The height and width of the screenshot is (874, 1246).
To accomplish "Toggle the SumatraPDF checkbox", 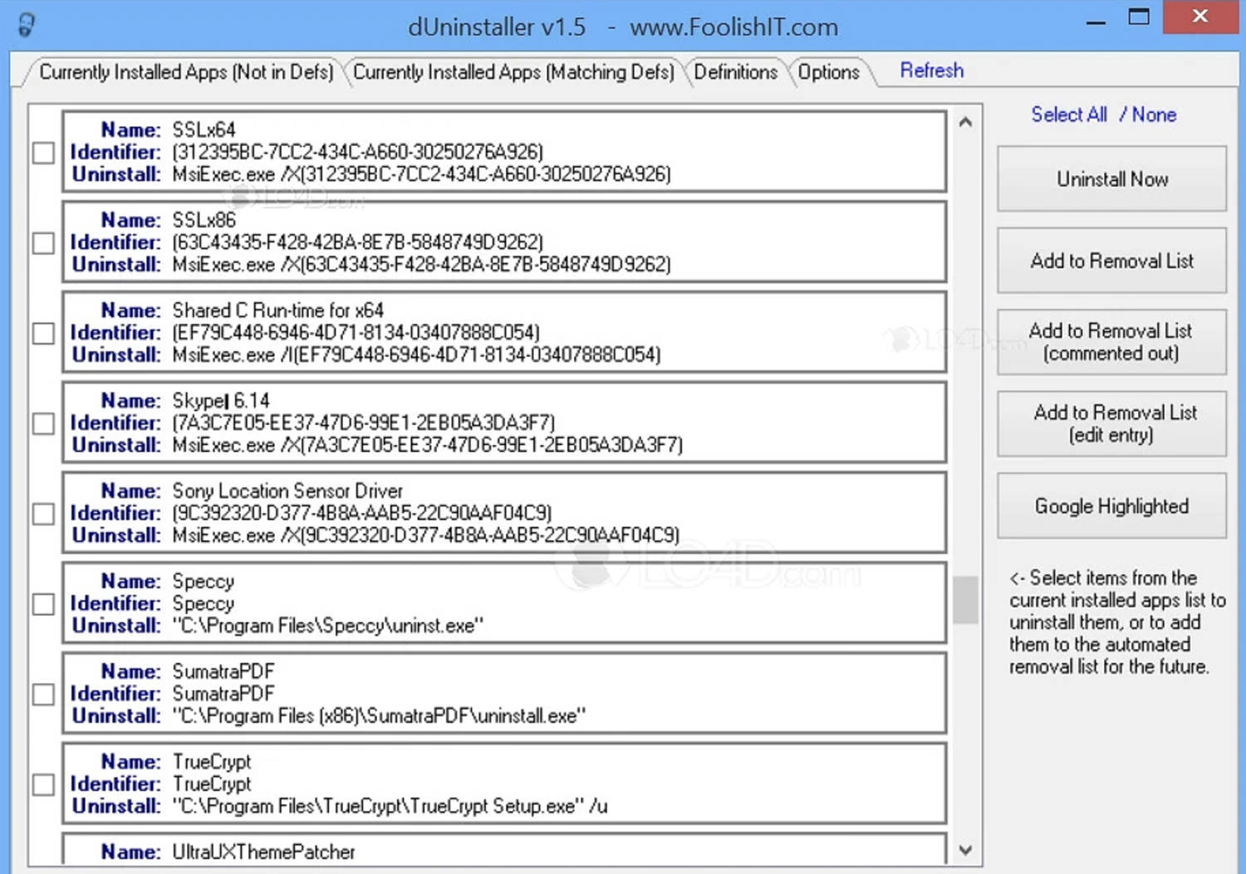I will (43, 695).
